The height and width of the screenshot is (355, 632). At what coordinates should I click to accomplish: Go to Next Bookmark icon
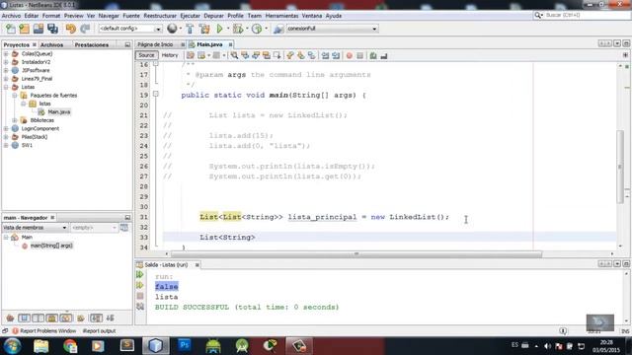click(x=300, y=55)
